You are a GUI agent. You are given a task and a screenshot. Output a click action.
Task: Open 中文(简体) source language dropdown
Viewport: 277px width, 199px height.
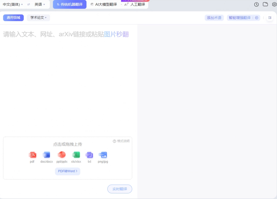[13, 4]
